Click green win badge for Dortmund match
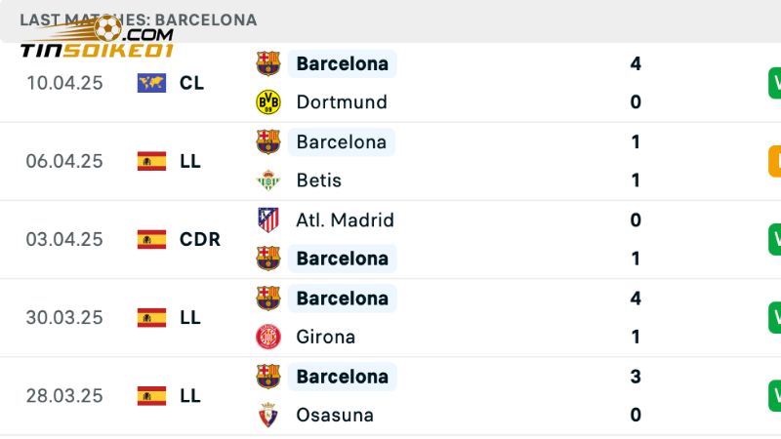The width and height of the screenshot is (781, 439). (x=775, y=83)
